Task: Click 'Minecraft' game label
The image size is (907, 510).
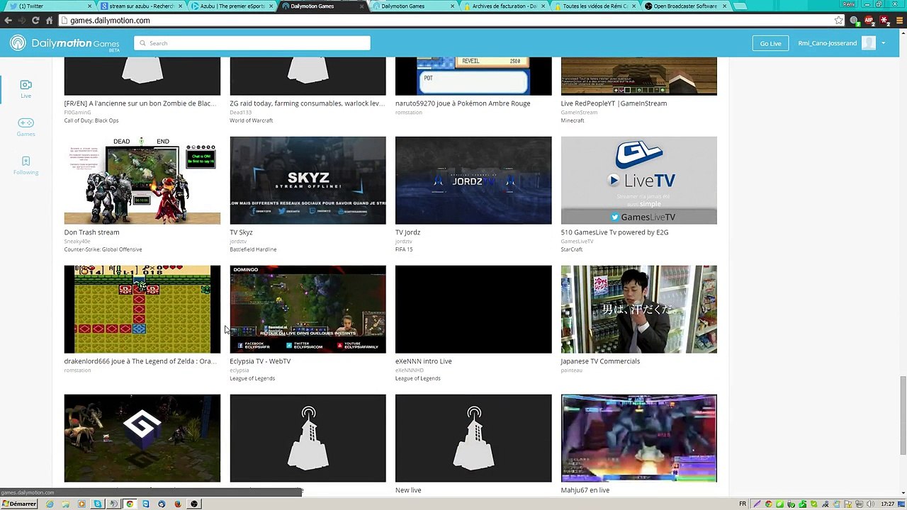Action: click(x=573, y=120)
